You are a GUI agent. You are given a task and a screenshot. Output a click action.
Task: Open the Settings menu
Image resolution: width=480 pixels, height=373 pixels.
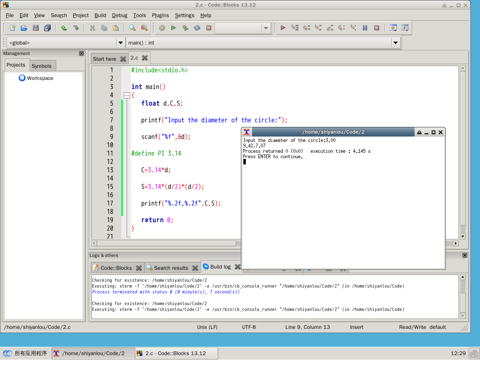click(x=184, y=15)
